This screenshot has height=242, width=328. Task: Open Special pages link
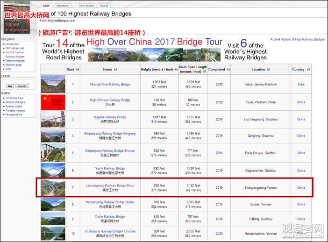[x=14, y=106]
